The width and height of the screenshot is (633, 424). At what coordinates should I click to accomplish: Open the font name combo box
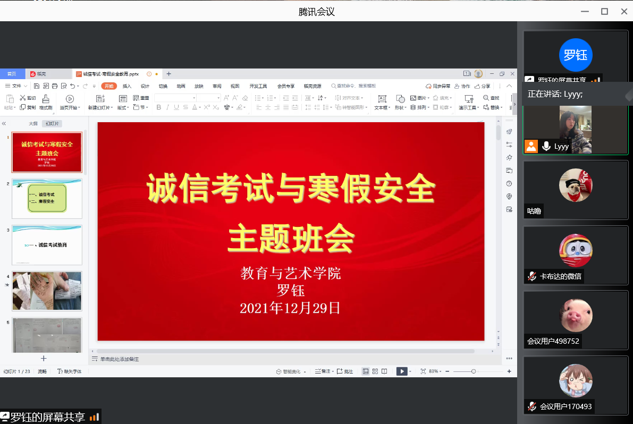tap(175, 98)
